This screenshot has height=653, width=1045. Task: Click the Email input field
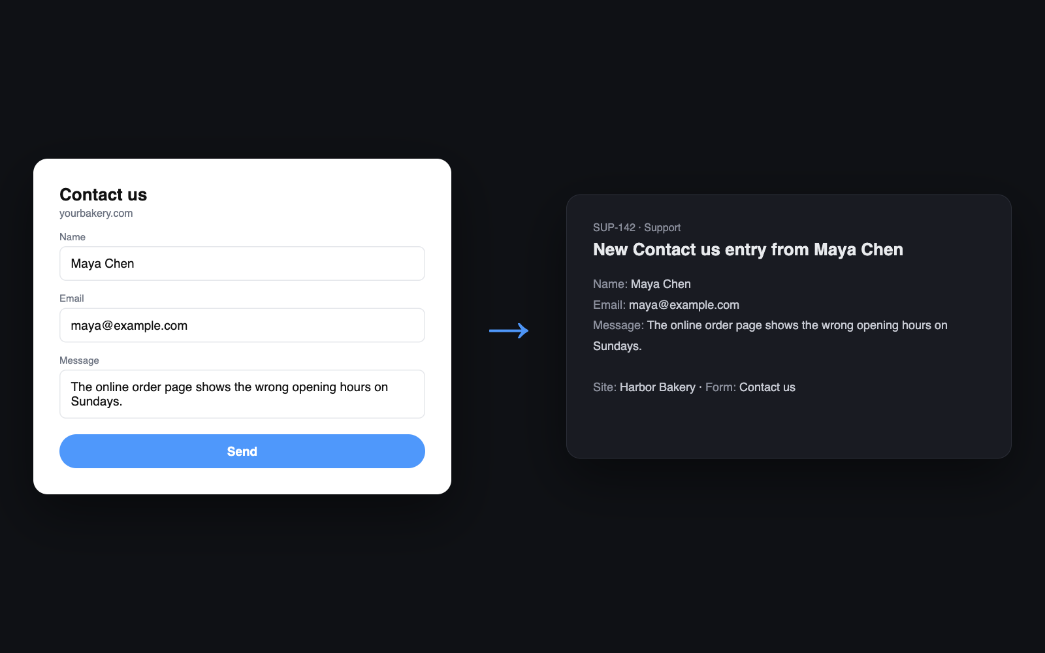click(242, 325)
